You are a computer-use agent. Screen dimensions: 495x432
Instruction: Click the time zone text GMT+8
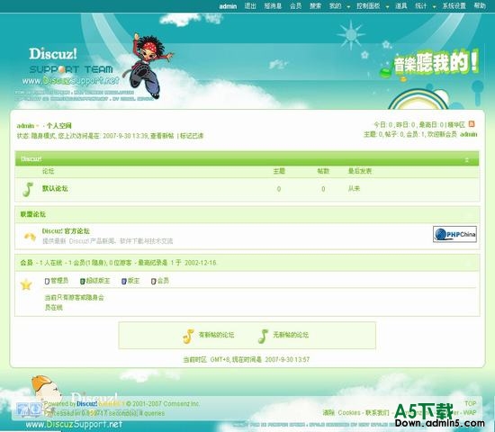[220, 359]
